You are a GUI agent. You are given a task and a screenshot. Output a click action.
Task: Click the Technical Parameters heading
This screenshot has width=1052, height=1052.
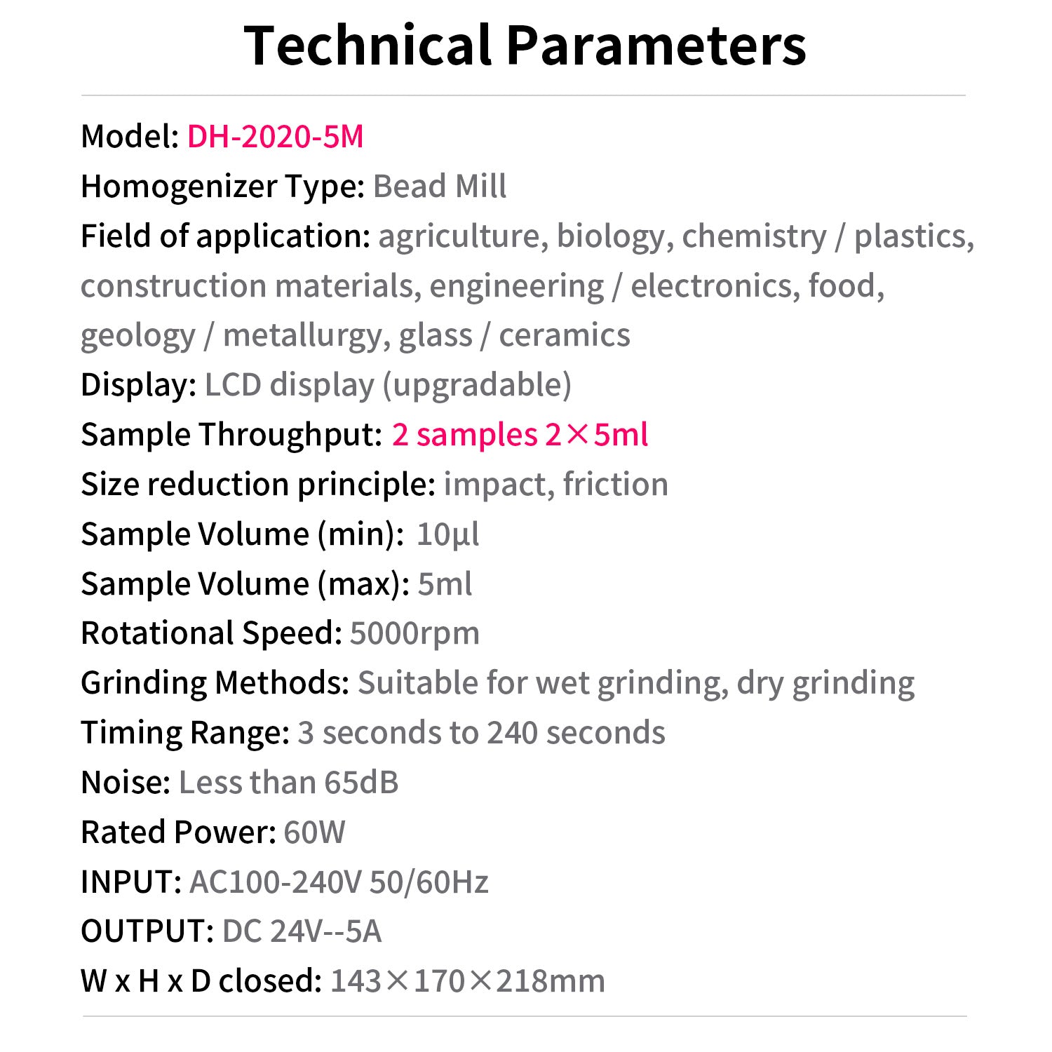525,46
